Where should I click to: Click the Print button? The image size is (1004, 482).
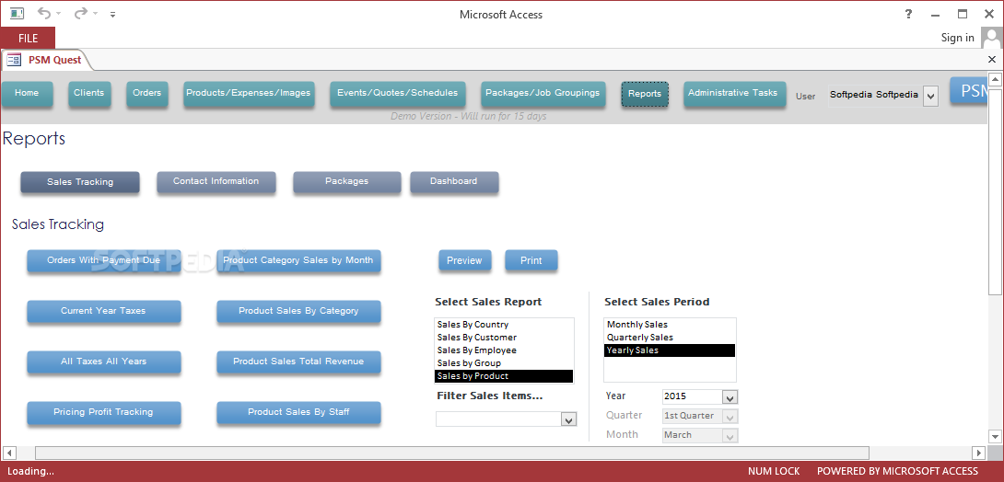click(531, 261)
